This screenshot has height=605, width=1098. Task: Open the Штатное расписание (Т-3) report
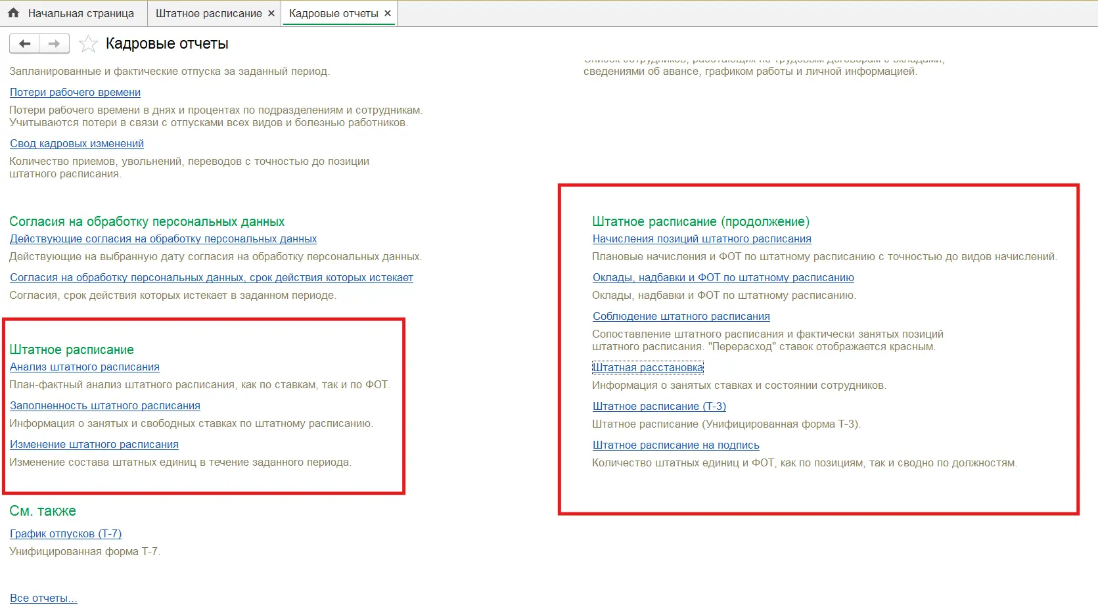tap(659, 407)
